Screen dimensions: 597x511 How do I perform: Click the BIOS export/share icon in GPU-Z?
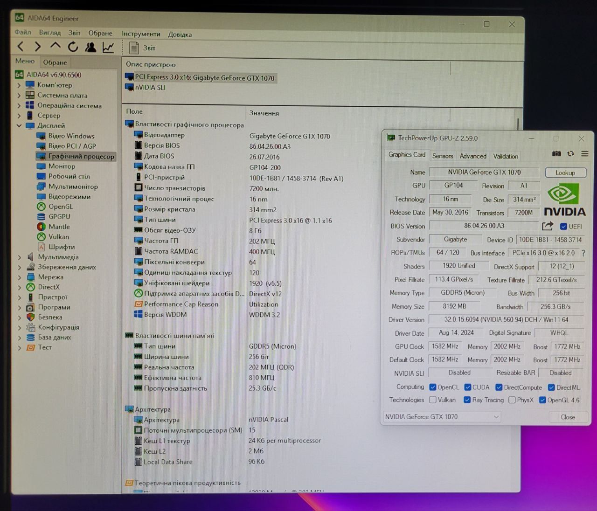pyautogui.click(x=548, y=226)
